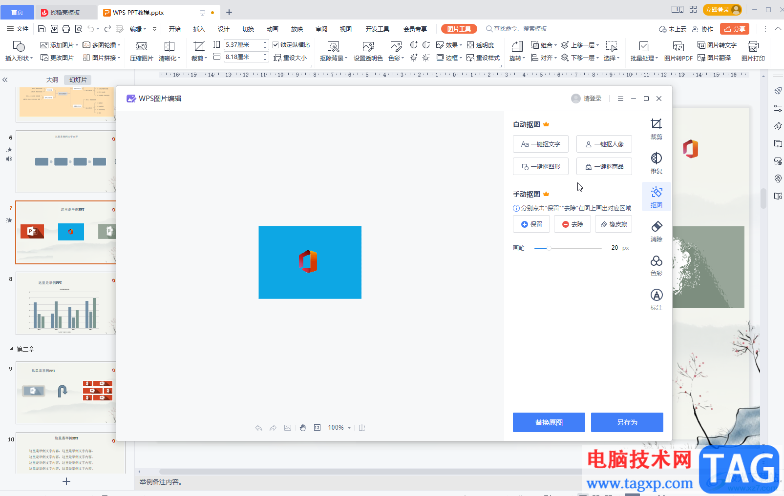Click 设置透明色 tool
This screenshot has height=496, width=784.
[368, 51]
